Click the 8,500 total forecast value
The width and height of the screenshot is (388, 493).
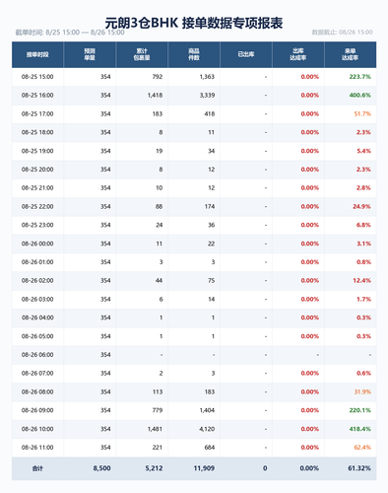pos(101,468)
